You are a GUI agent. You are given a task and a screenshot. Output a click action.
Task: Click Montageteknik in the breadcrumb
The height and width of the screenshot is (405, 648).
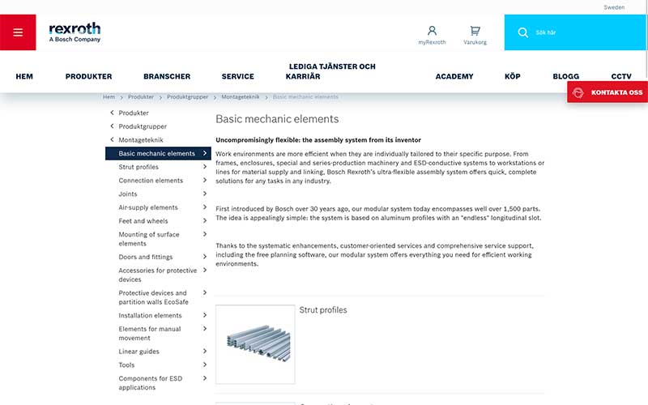tap(240, 96)
